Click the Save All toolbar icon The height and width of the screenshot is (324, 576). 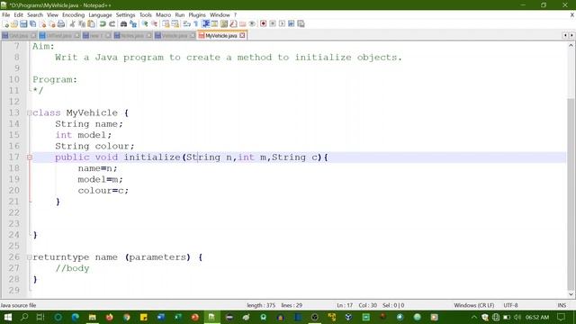click(x=32, y=24)
